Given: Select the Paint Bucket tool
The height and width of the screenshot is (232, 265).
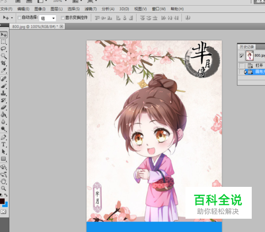Looking at the screenshot, I should pyautogui.click(x=4, y=115).
